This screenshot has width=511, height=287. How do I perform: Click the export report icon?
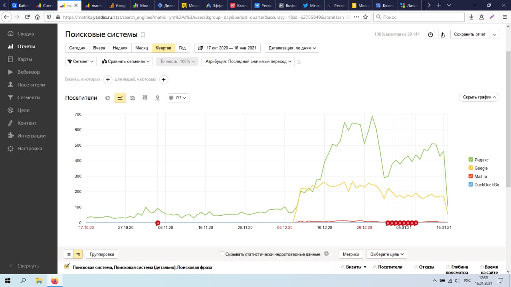(442, 35)
